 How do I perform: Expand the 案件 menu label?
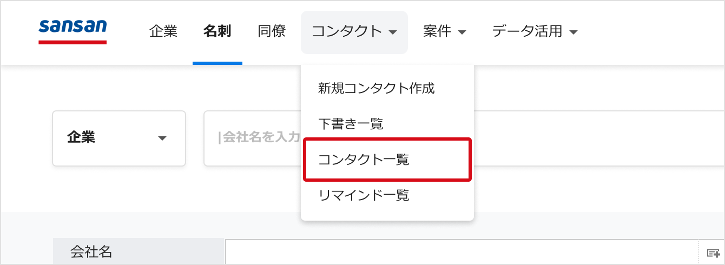pos(437,31)
